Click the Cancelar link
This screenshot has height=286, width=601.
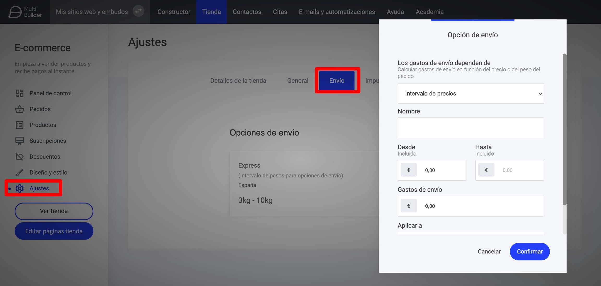coord(489,251)
